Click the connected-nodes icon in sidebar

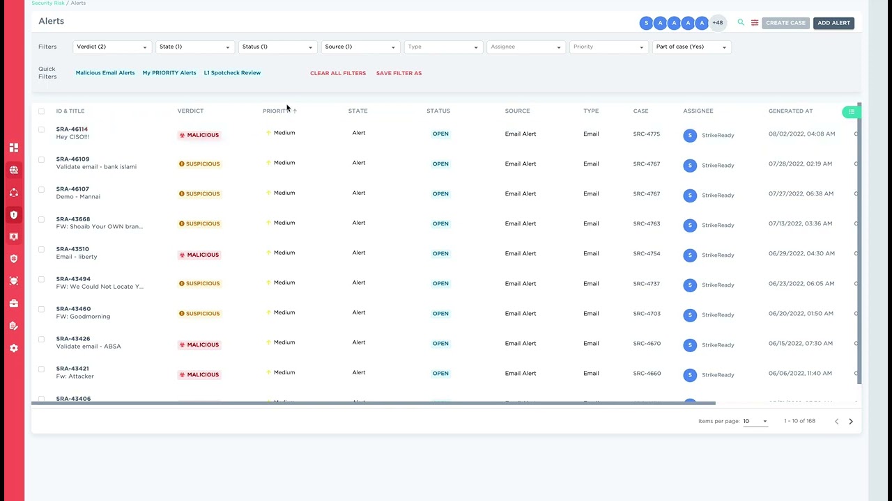point(13,192)
